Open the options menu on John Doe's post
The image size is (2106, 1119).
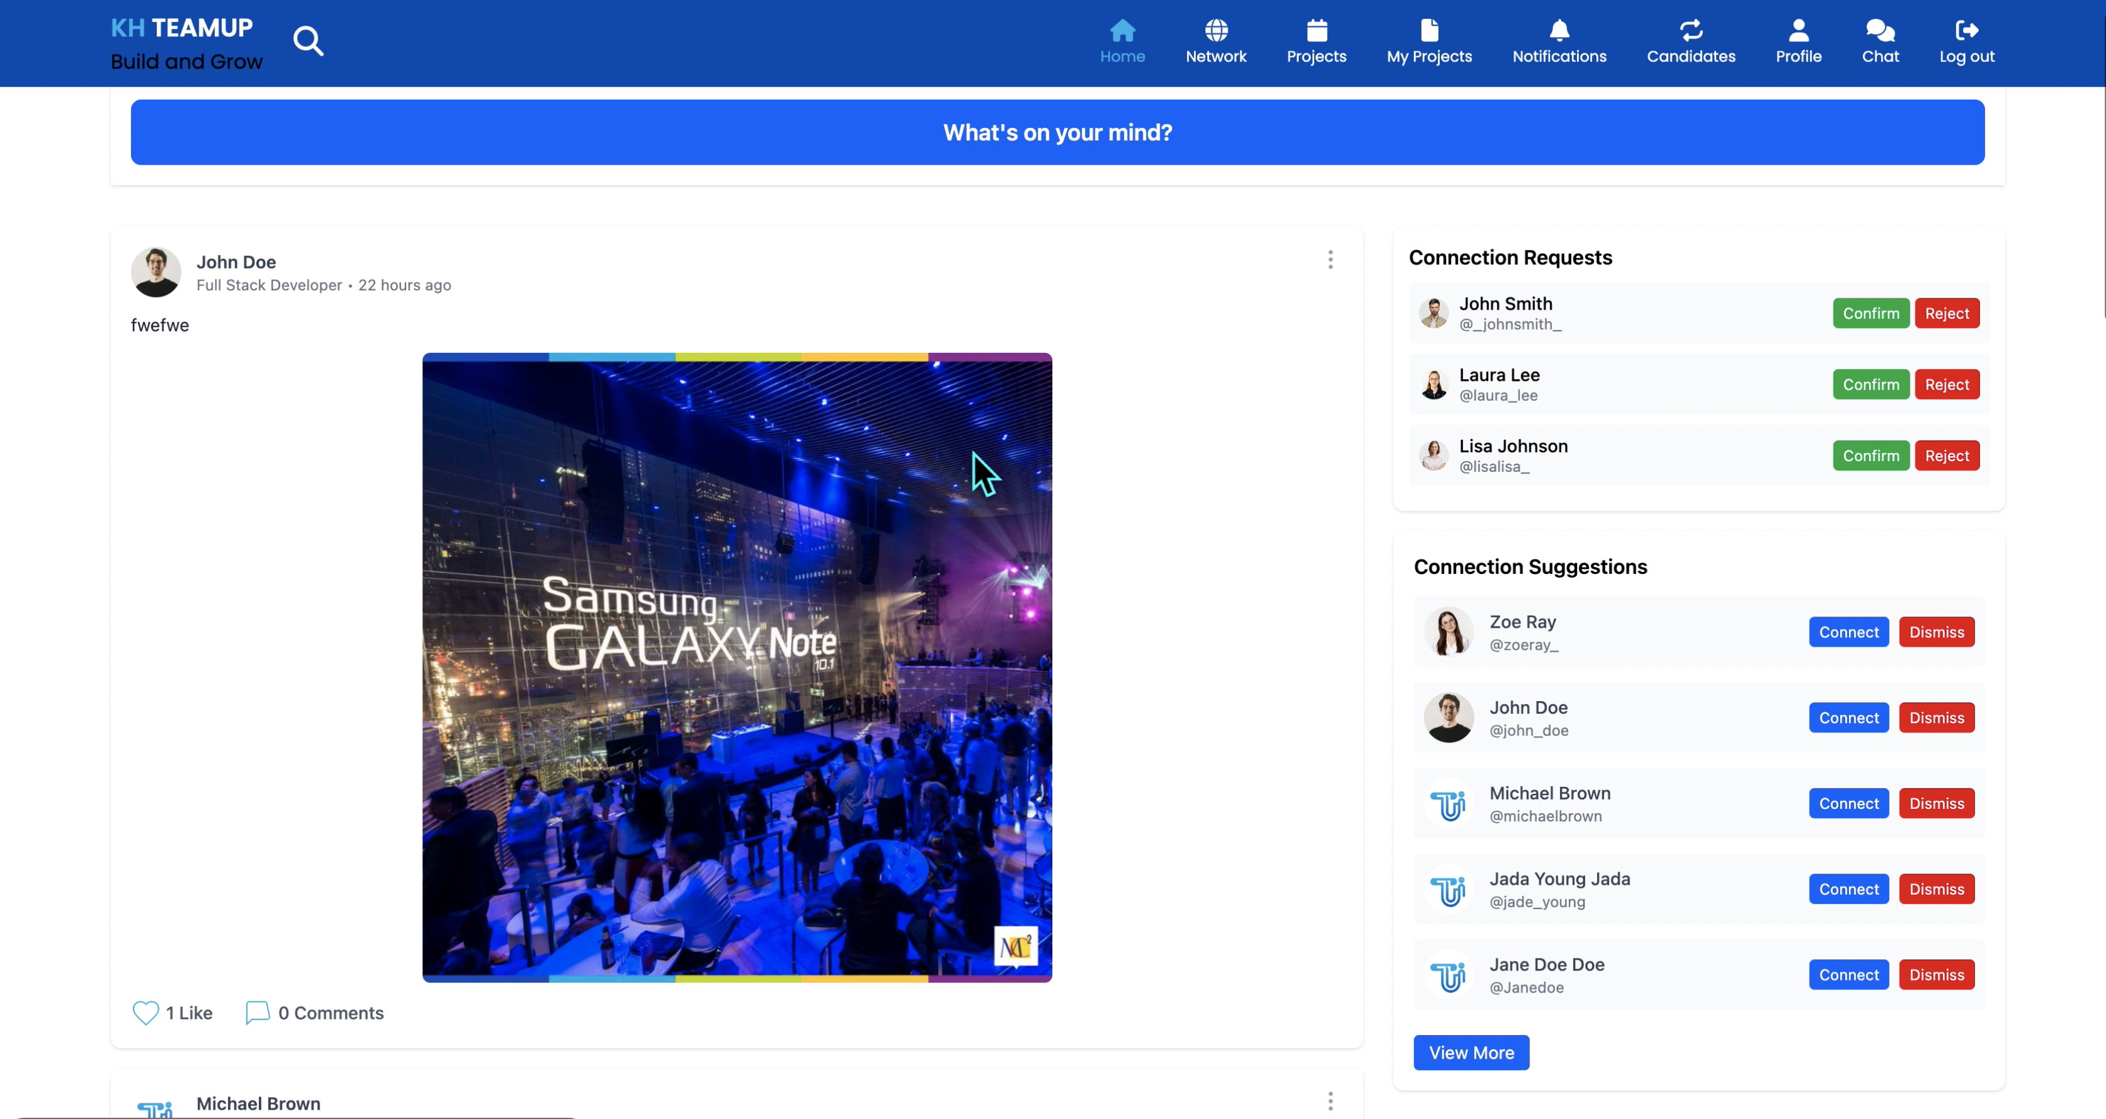pos(1330,260)
